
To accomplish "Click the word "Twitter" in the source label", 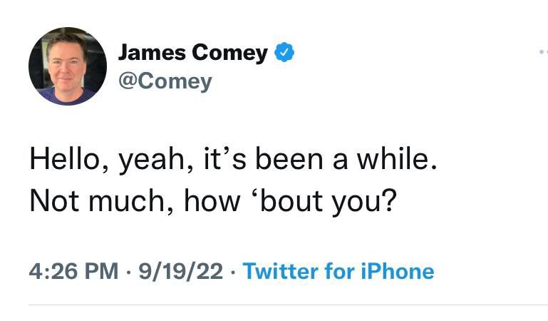I will (281, 271).
